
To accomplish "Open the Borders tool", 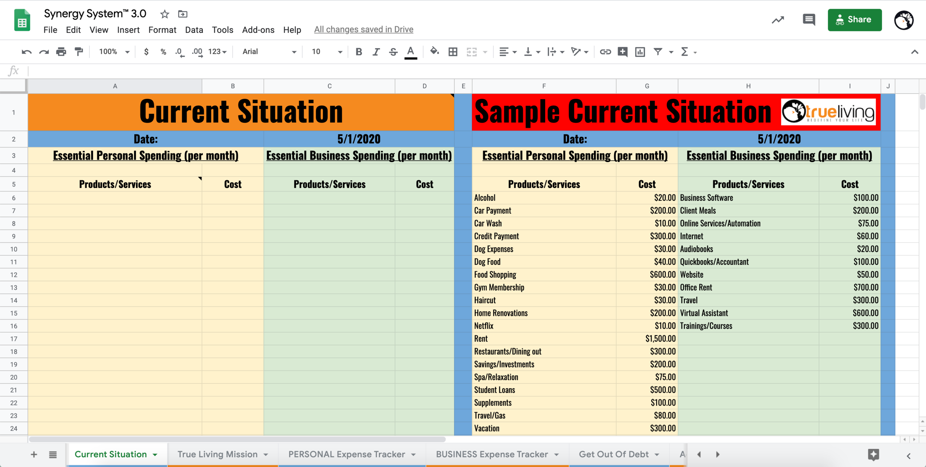I will [x=453, y=52].
